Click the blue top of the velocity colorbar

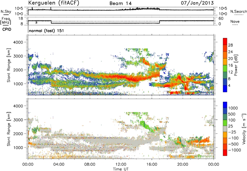[x=225, y=105]
